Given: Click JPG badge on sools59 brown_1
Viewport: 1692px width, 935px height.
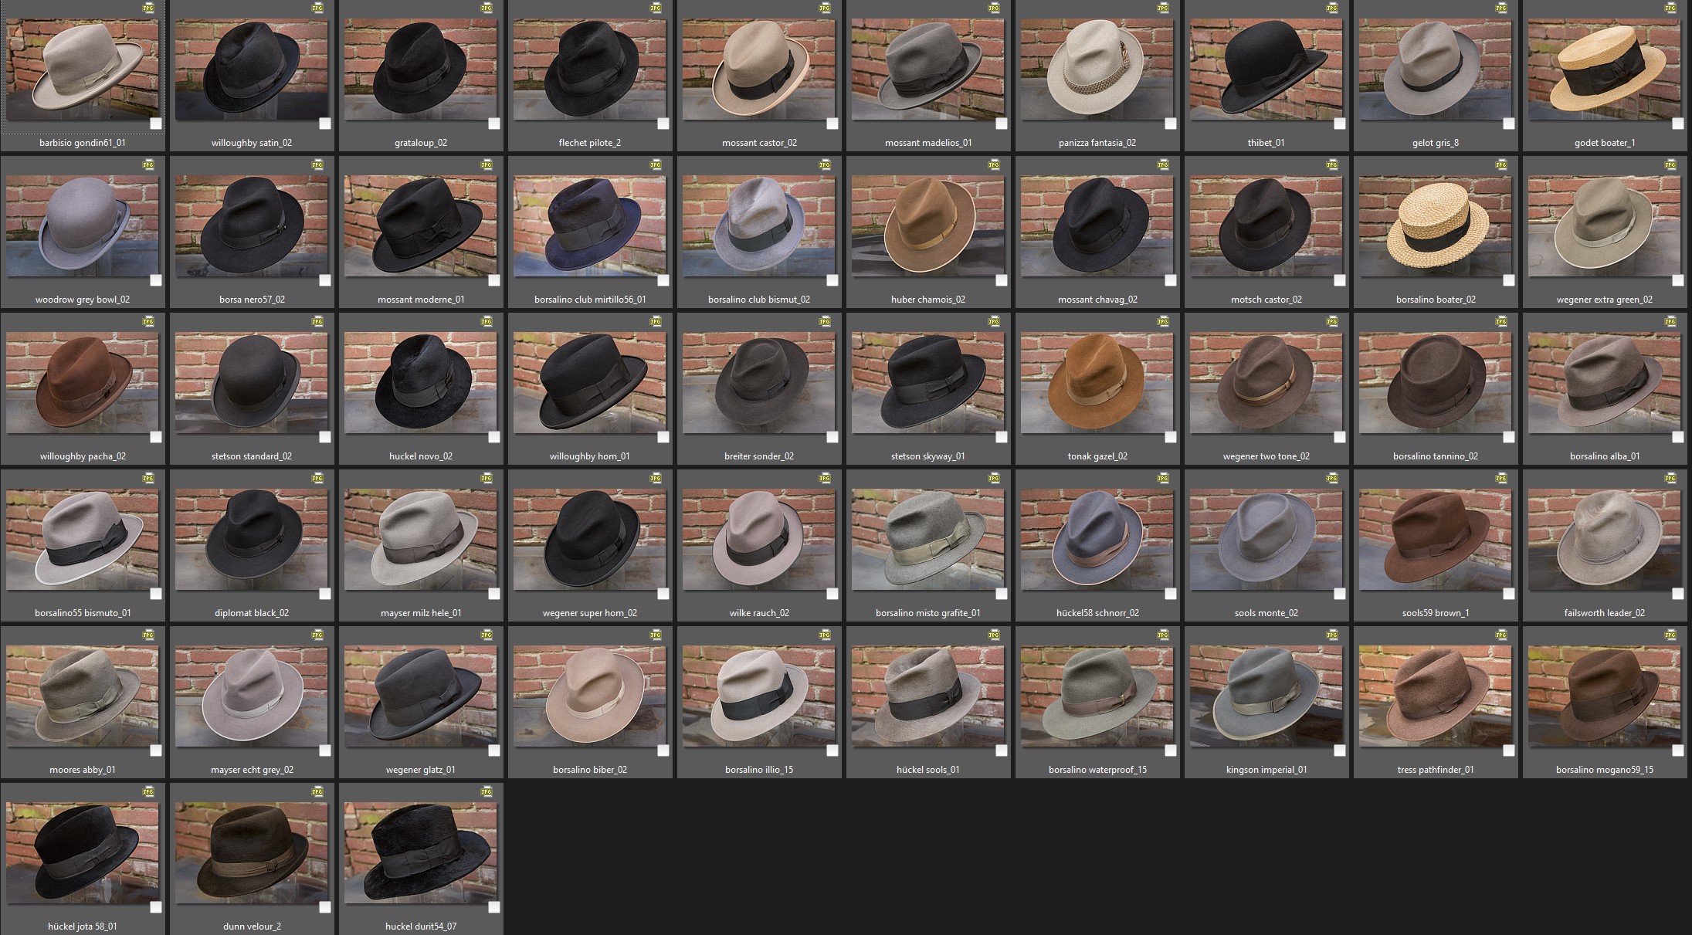Looking at the screenshot, I should click(x=1501, y=478).
